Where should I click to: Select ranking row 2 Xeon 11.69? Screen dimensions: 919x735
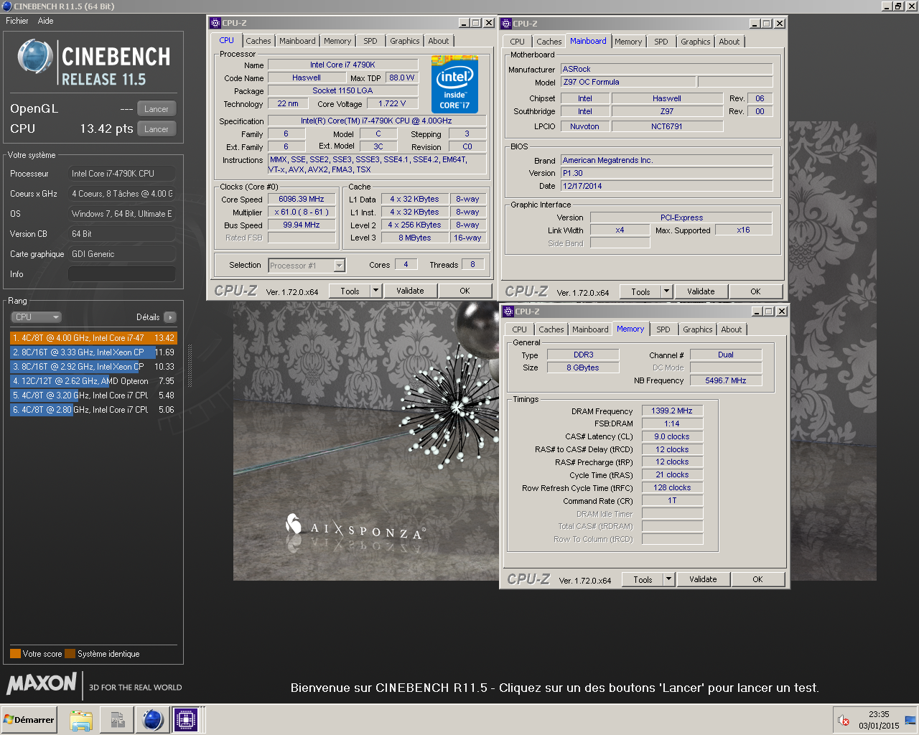coord(93,352)
